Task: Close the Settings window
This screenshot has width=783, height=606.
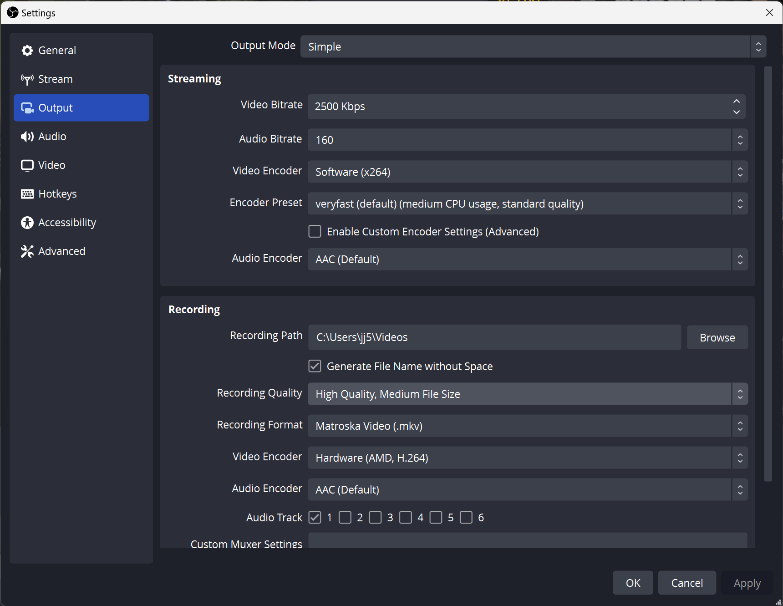Action: click(x=769, y=13)
